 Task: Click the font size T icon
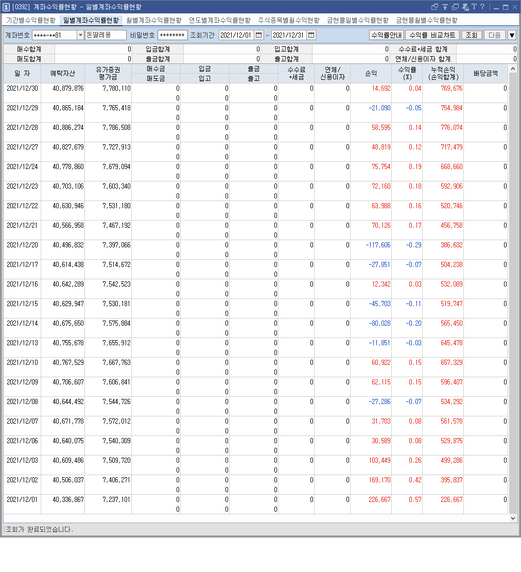[x=474, y=7]
